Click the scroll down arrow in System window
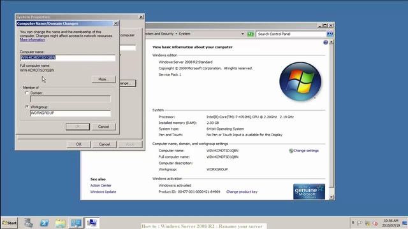The image size is (408, 229). (331, 197)
